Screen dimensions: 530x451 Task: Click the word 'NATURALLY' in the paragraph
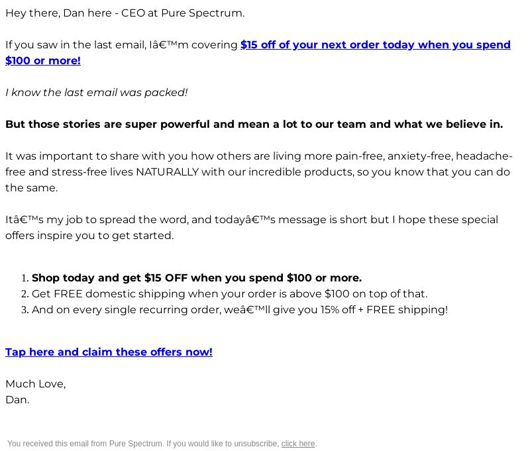click(x=167, y=172)
